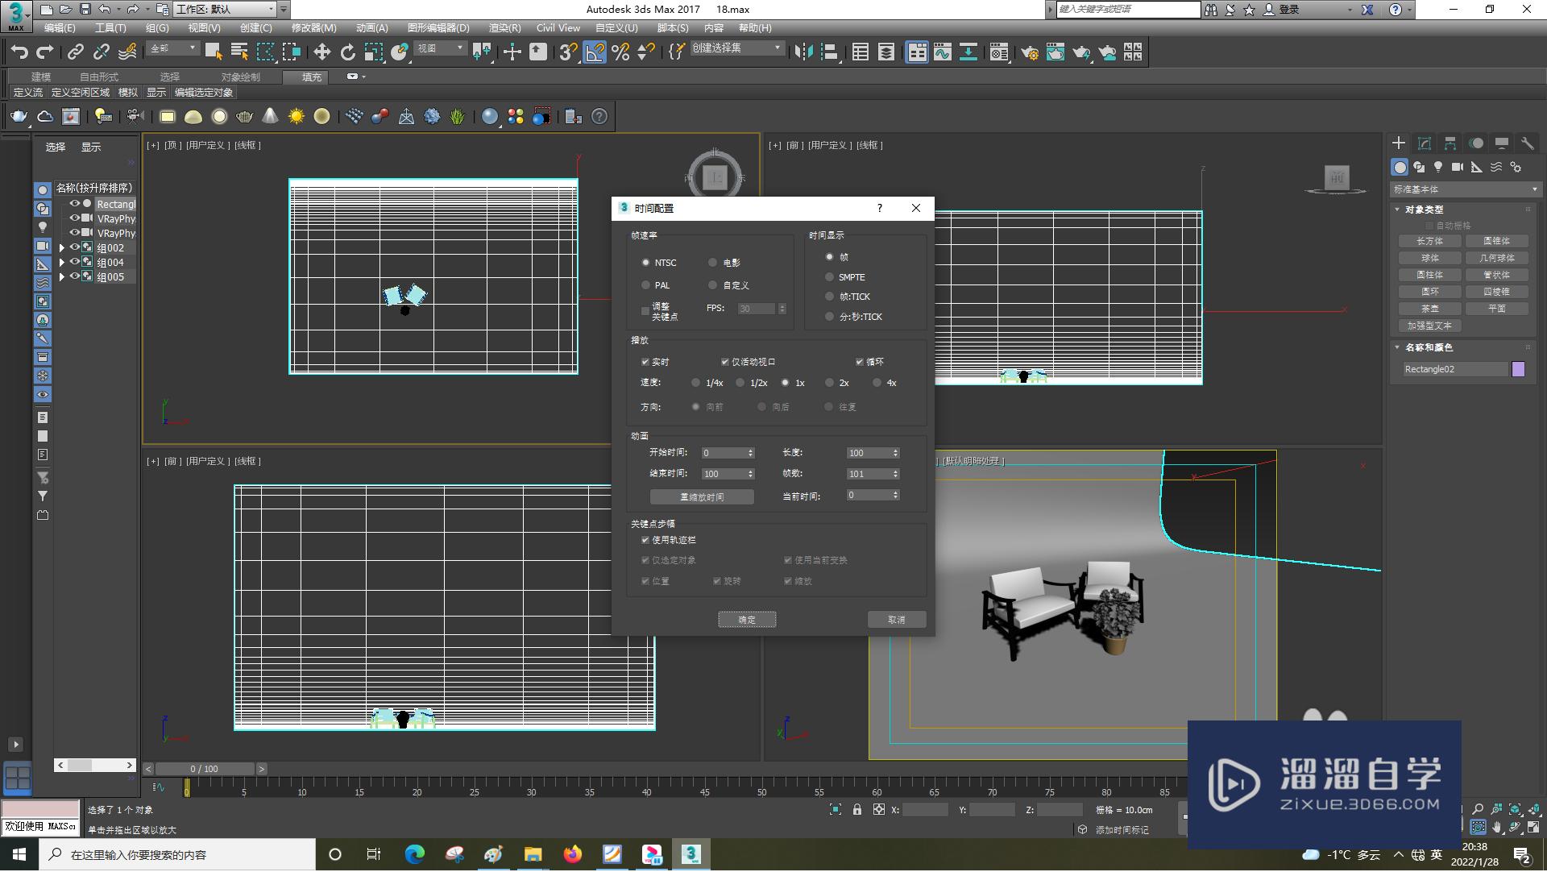Click the 确定 button in Time Configuration
The width and height of the screenshot is (1547, 872).
(747, 620)
